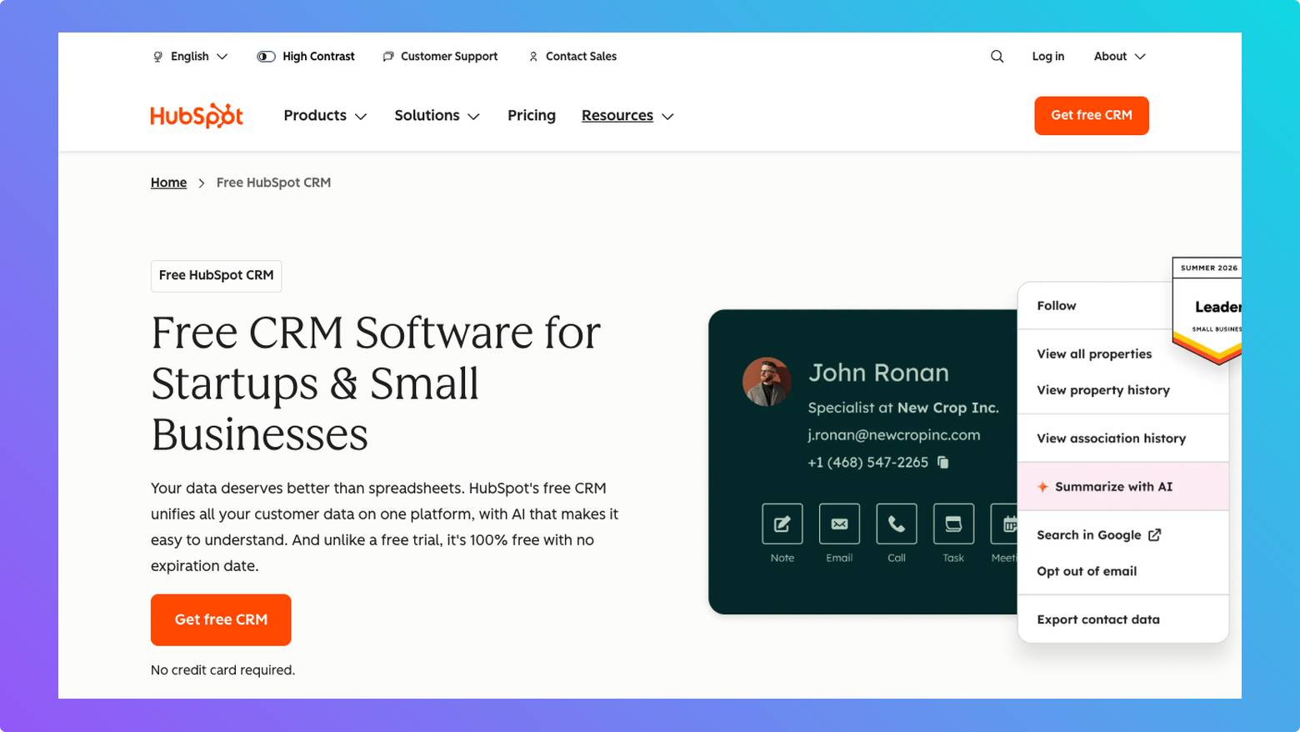Click the John Ronan name
This screenshot has height=732, width=1300.
pyautogui.click(x=878, y=373)
